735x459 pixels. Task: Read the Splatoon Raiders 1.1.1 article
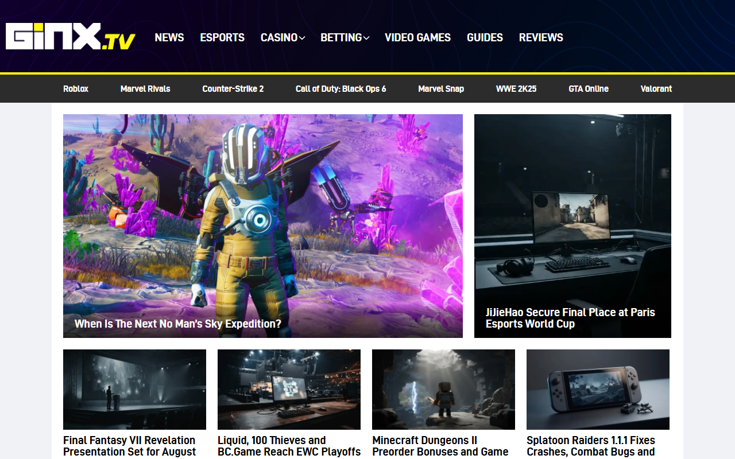[x=591, y=446]
